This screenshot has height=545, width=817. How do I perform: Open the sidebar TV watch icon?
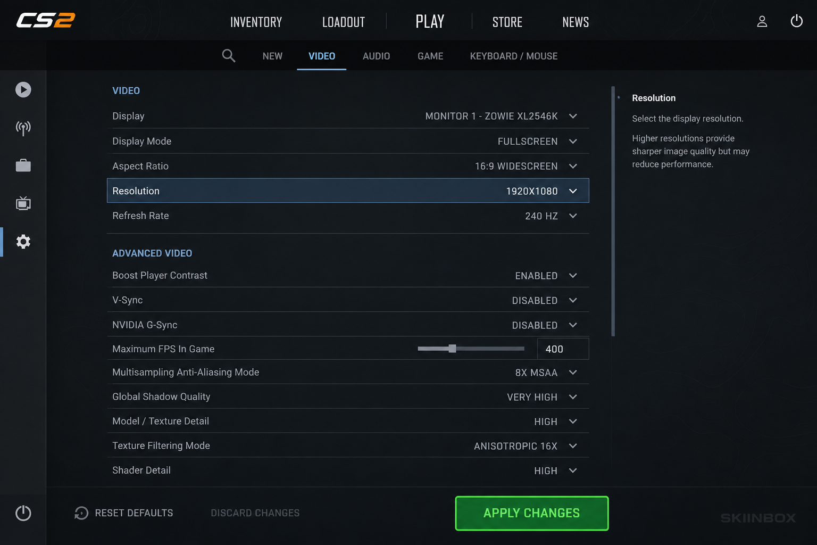click(23, 203)
